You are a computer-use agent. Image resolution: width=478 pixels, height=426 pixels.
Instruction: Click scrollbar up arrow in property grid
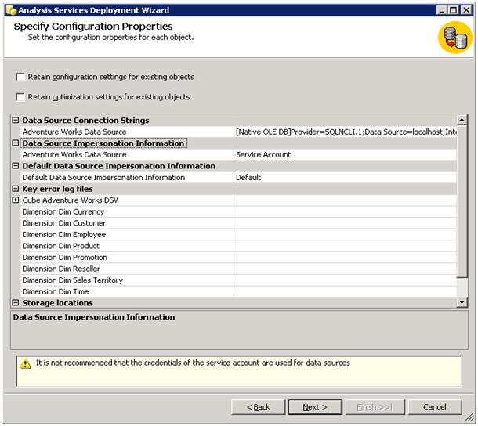[x=462, y=120]
